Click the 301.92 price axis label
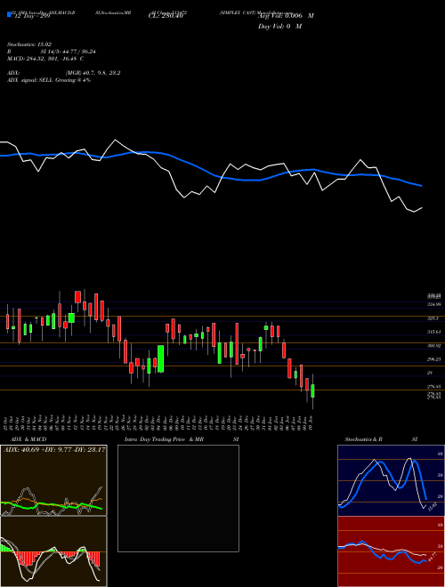The width and height of the screenshot is (445, 587). 434,346
